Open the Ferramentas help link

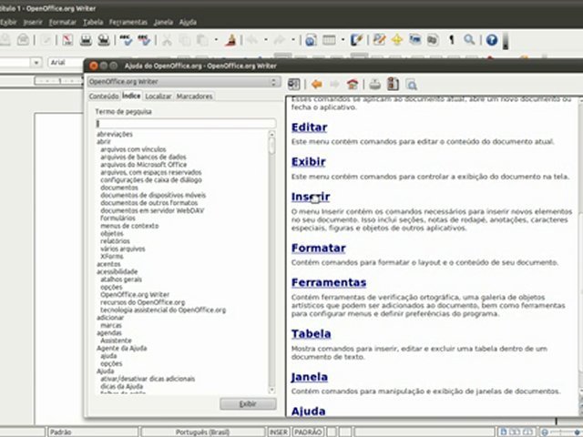pyautogui.click(x=329, y=283)
